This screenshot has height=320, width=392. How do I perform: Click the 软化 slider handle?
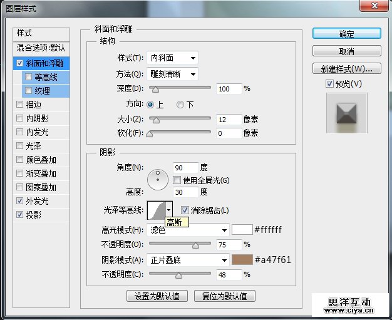[x=150, y=134]
